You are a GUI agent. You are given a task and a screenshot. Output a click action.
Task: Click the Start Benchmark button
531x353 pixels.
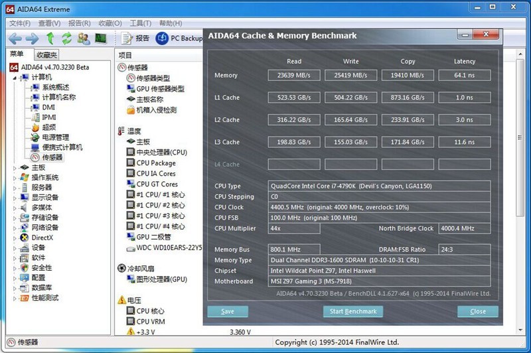click(x=353, y=311)
